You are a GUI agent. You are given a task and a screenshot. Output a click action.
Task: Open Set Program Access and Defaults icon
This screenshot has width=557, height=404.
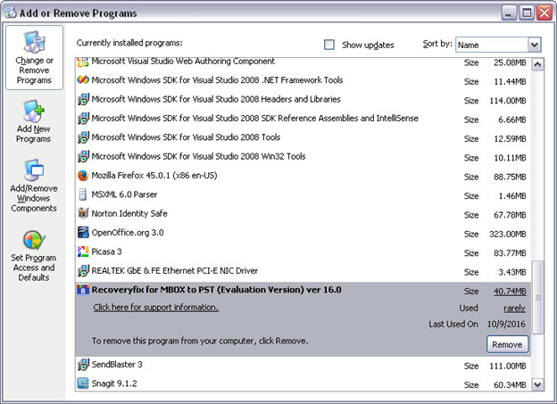click(x=34, y=240)
